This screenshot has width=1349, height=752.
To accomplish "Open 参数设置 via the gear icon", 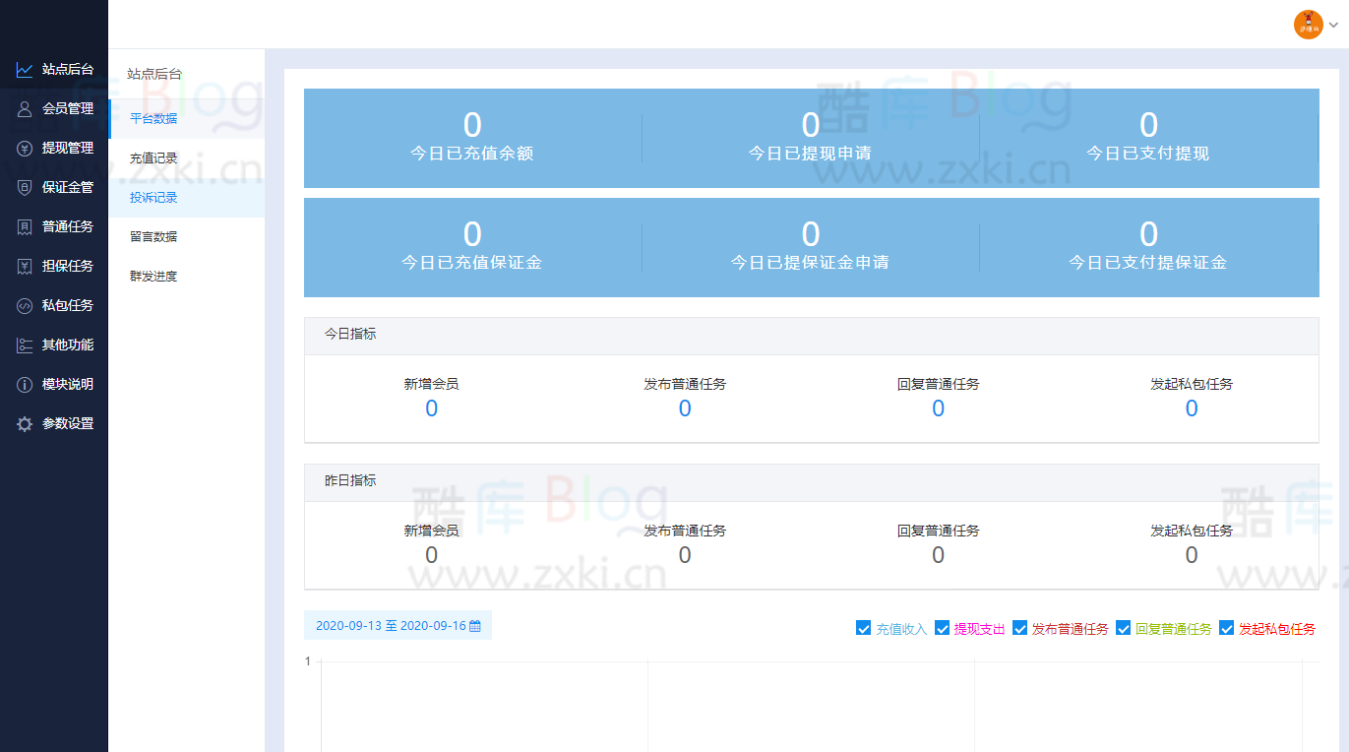I will (x=24, y=423).
